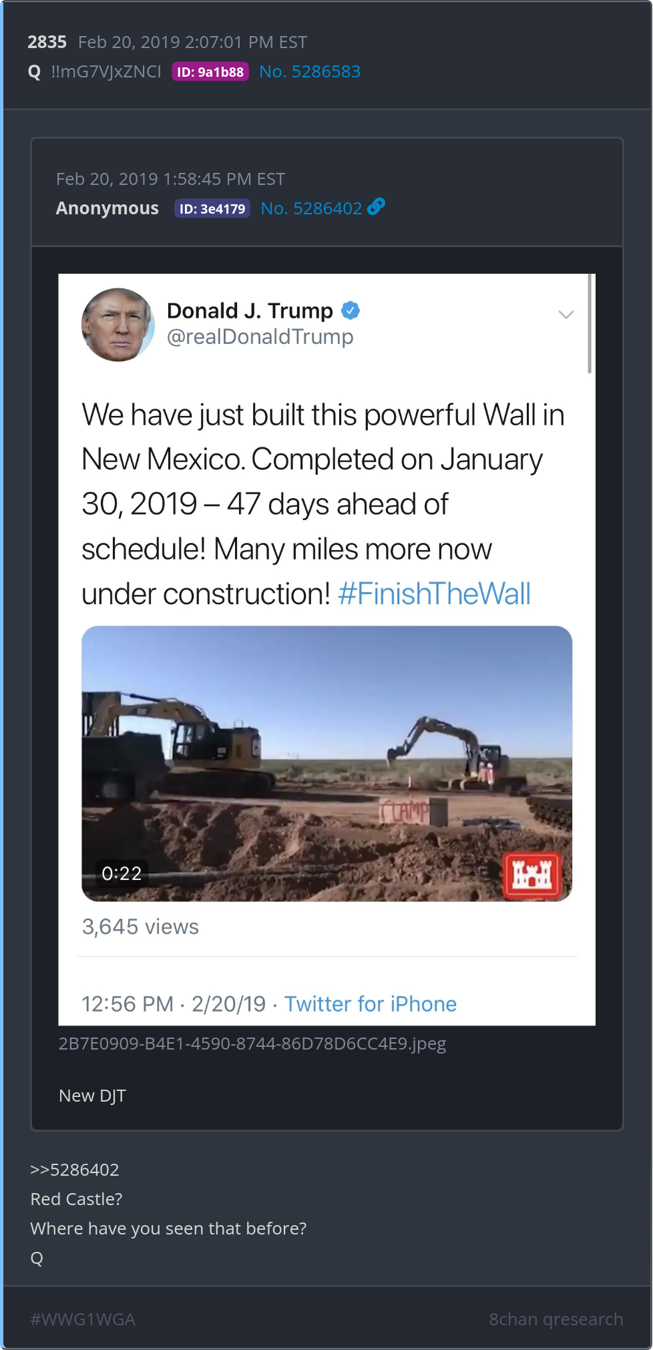Click the chain link icon beside No. 5286402
The width and height of the screenshot is (653, 1350).
[376, 207]
